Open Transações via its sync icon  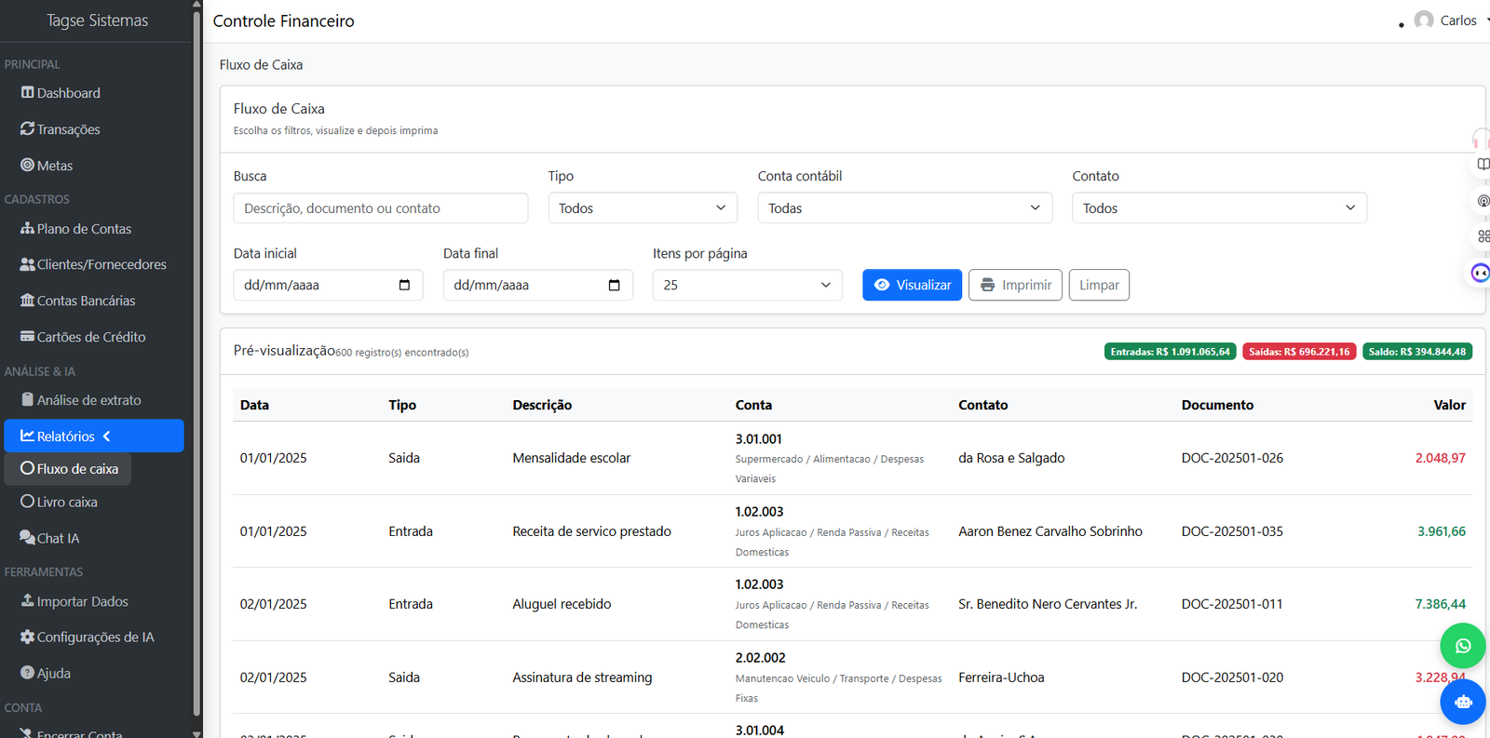click(27, 129)
